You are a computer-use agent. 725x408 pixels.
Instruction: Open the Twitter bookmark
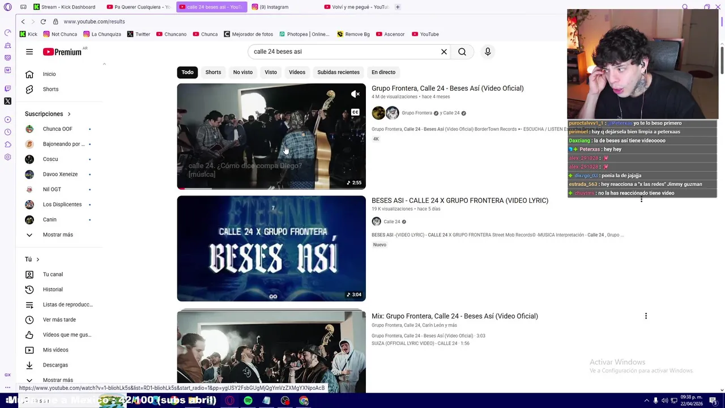pos(139,34)
